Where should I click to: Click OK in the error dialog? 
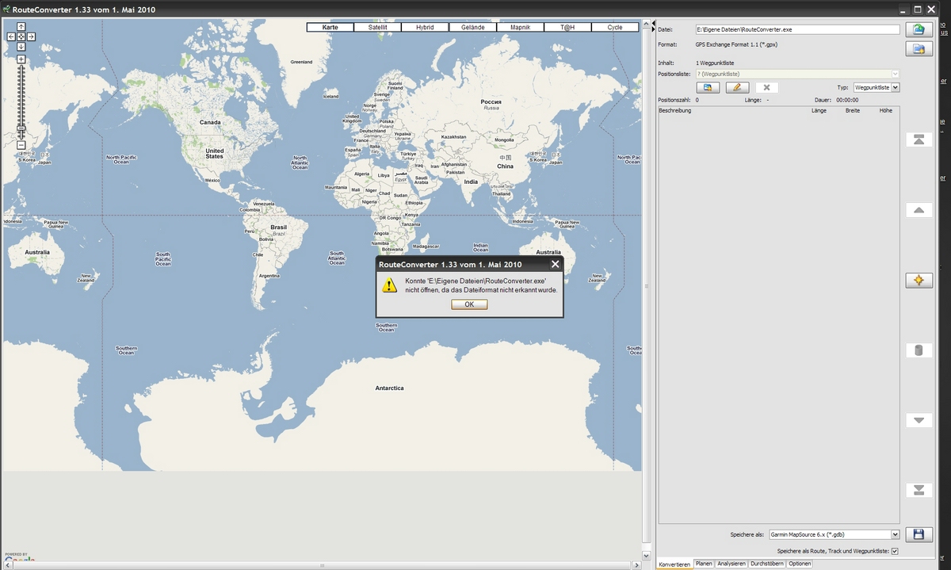coord(469,304)
